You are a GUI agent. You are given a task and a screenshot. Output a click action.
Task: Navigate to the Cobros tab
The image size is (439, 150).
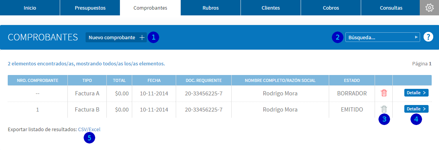click(331, 8)
